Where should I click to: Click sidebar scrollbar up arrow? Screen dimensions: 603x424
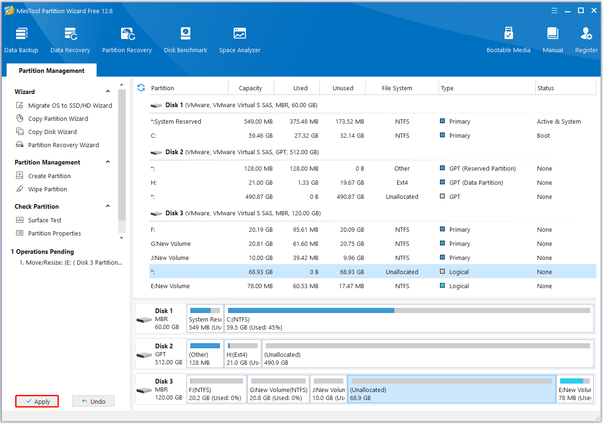[122, 85]
